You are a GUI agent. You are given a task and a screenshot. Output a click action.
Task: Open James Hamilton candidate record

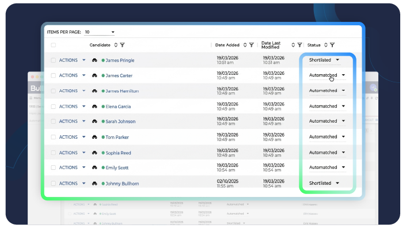click(x=122, y=91)
